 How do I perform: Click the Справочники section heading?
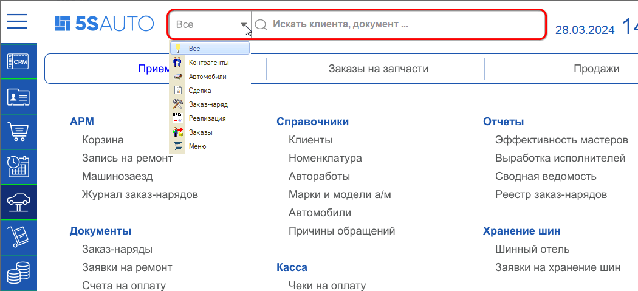click(312, 122)
